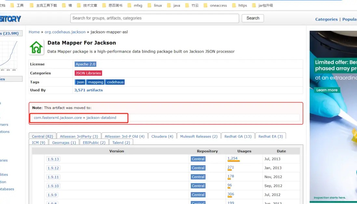Open the indexed artifacts growth chart

click(9, 55)
